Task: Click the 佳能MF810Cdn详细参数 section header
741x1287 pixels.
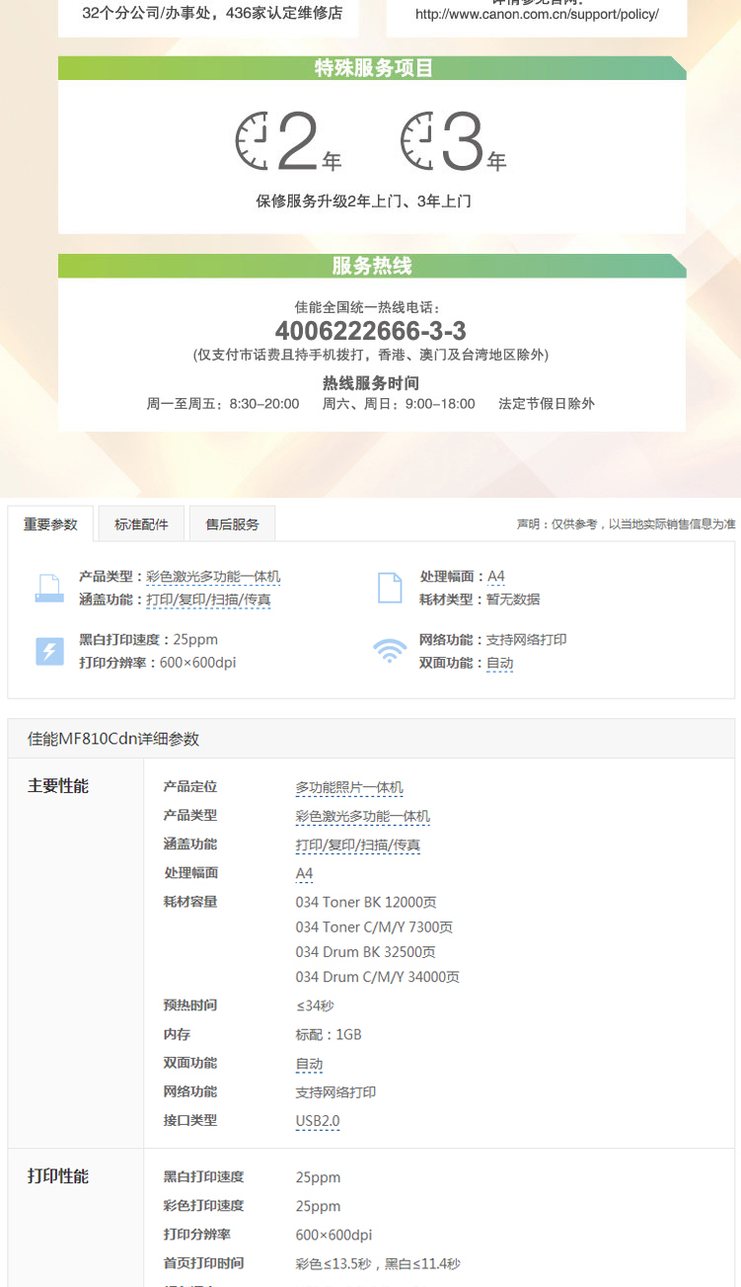Action: 114,739
